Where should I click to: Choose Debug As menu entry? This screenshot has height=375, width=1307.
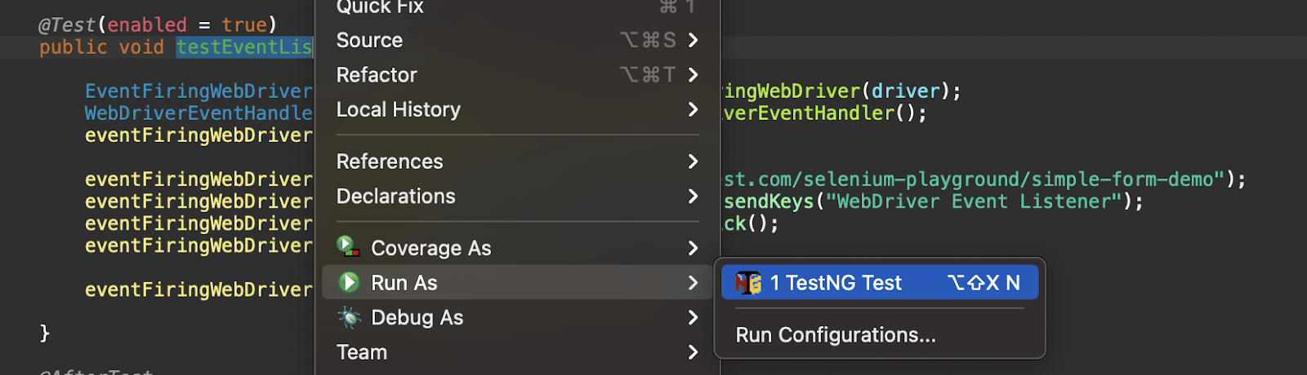click(x=417, y=318)
